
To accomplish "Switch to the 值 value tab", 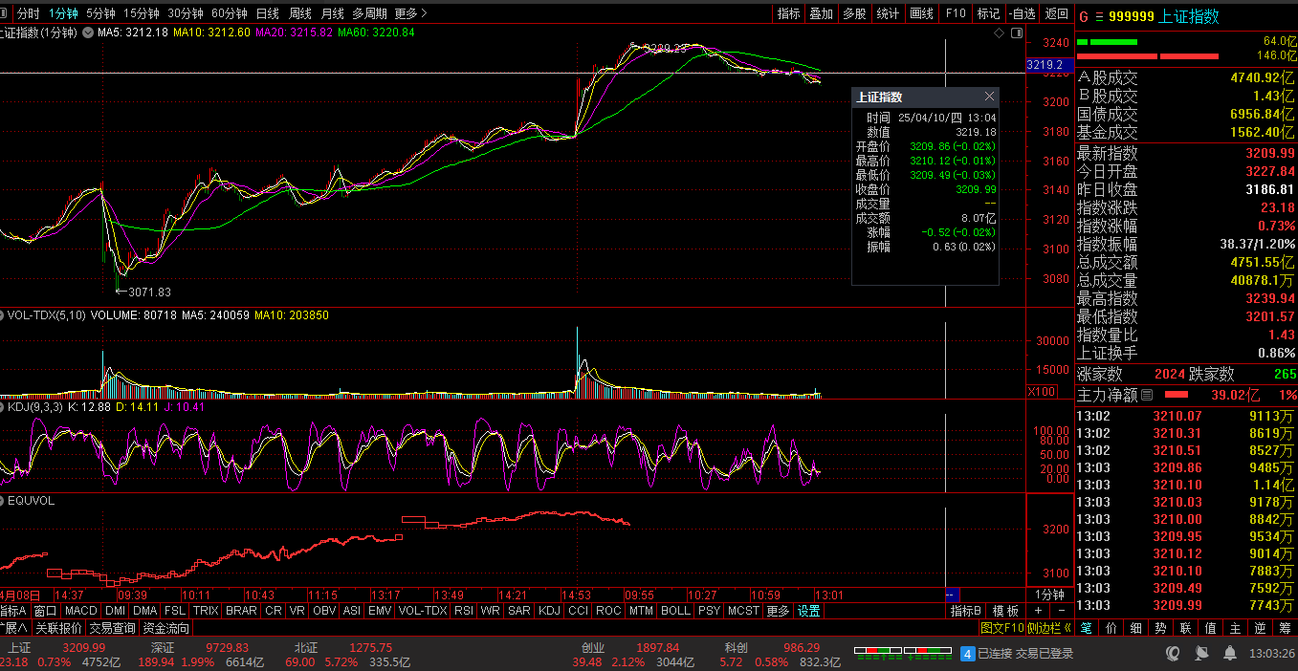I will (x=1210, y=628).
